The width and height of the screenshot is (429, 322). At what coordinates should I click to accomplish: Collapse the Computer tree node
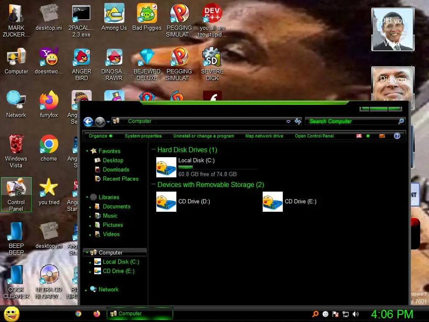pyautogui.click(x=87, y=252)
